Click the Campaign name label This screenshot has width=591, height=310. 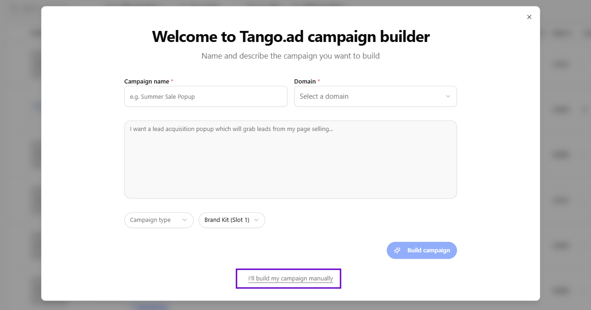(x=146, y=81)
